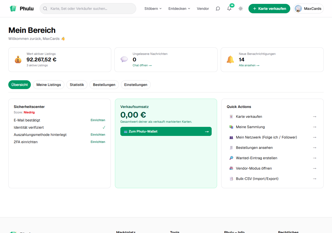Viewport: 332px width, 233px height.
Task: Click the Bulk-CSV file icon
Action: (231, 179)
